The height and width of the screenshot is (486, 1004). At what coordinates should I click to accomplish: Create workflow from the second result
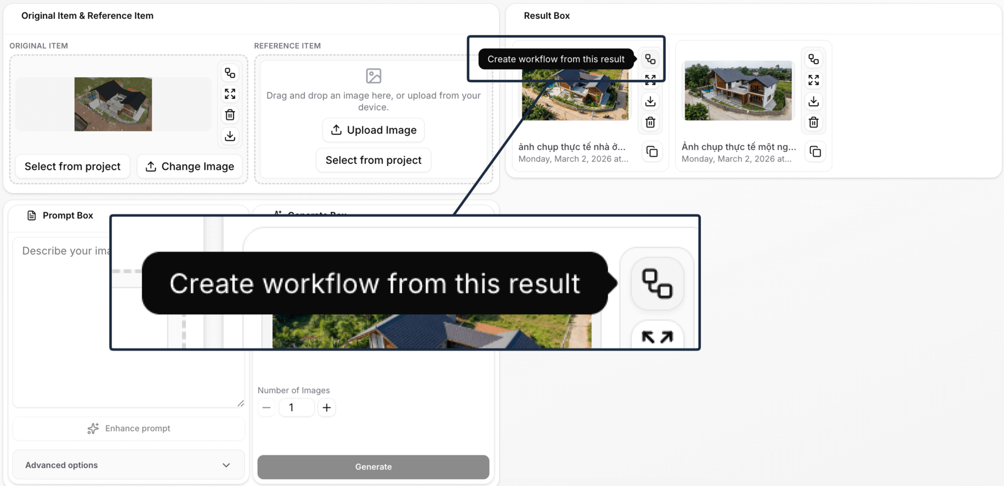[x=814, y=59]
